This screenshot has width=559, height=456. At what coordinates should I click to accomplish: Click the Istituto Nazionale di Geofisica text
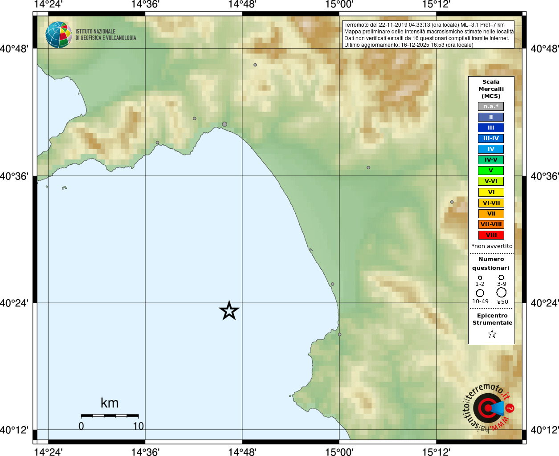click(106, 35)
